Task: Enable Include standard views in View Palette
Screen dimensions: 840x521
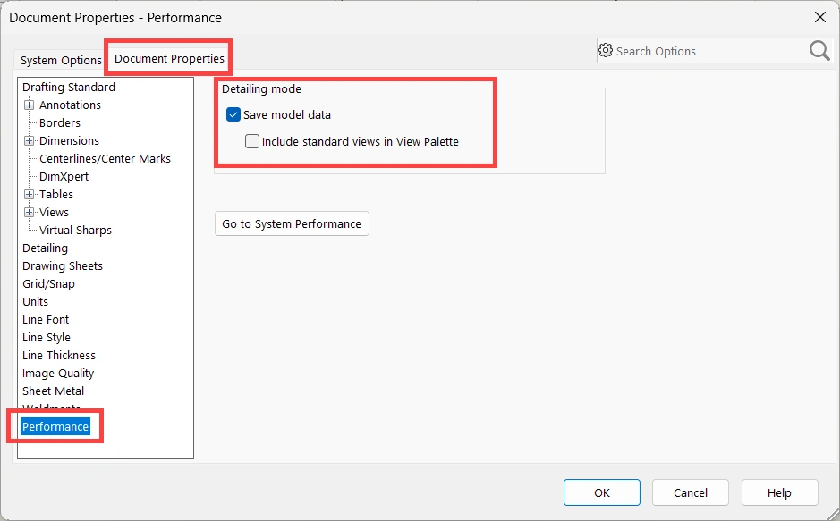Action: (252, 141)
